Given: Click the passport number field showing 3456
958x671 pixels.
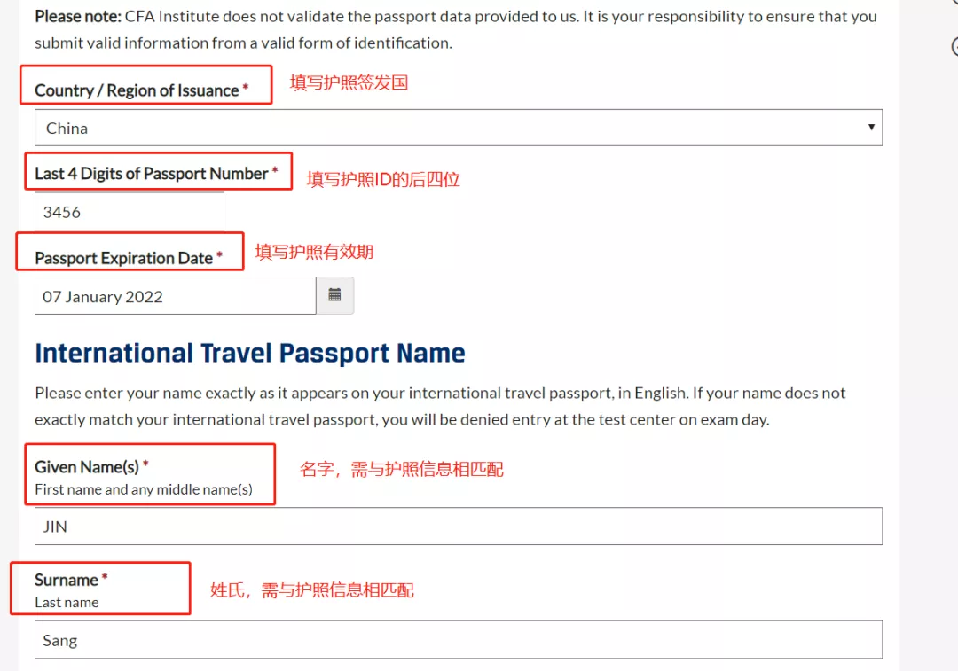Looking at the screenshot, I should (130, 211).
